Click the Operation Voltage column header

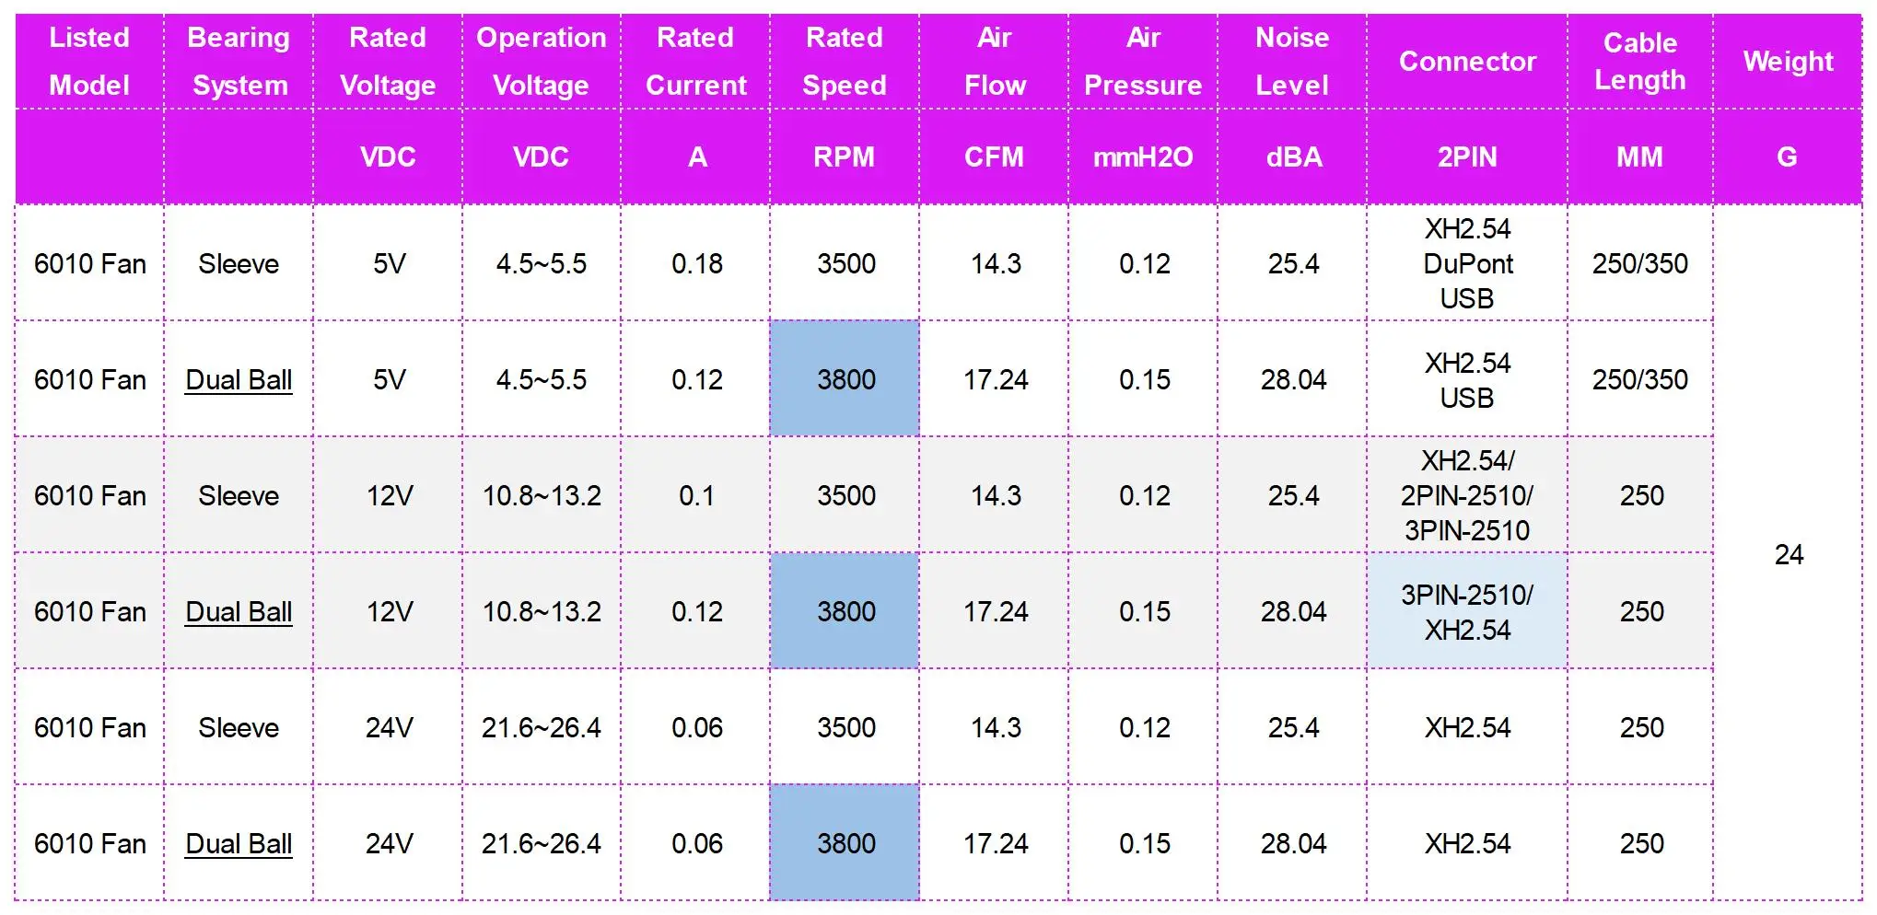[541, 61]
